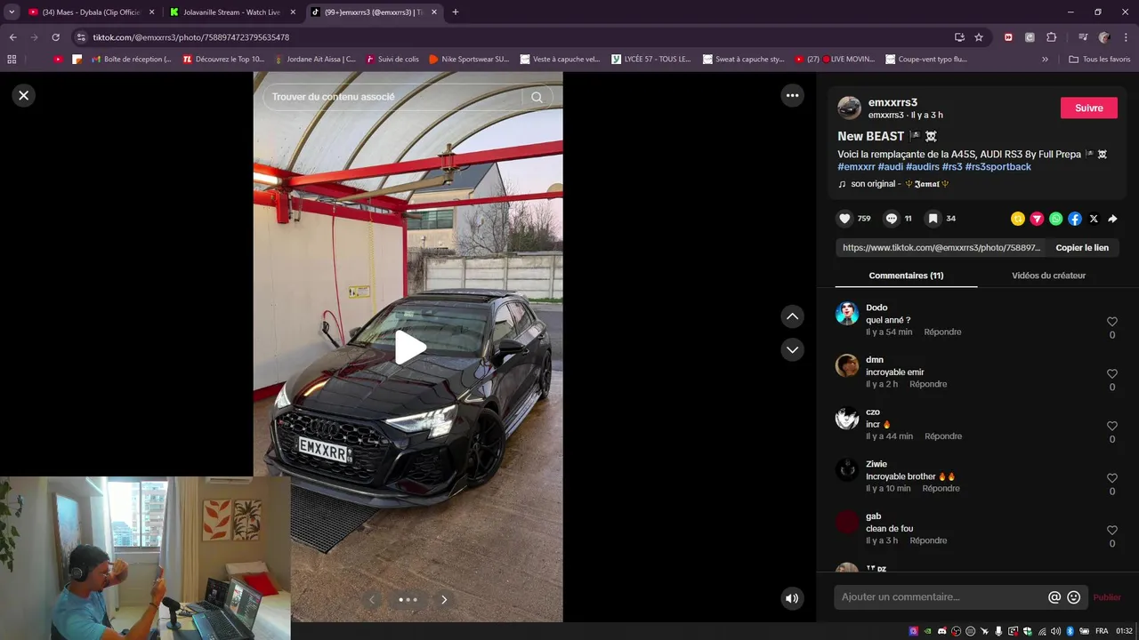Viewport: 1139px width, 640px height.
Task: Insert mention with @ icon
Action: [1054, 597]
